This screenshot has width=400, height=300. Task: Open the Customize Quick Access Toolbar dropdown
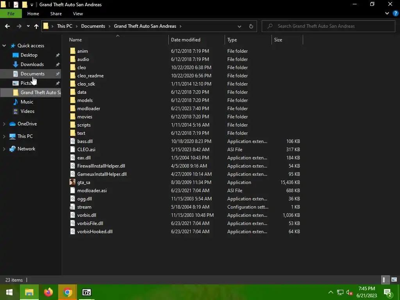click(32, 5)
